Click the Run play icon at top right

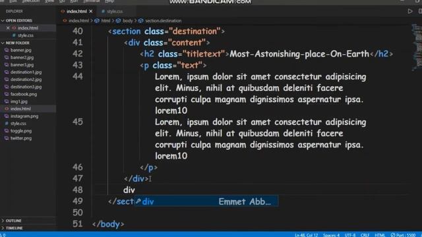(x=410, y=11)
